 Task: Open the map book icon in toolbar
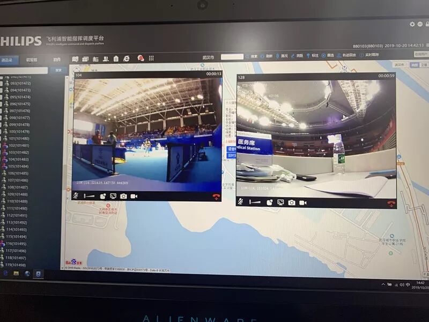point(75,59)
